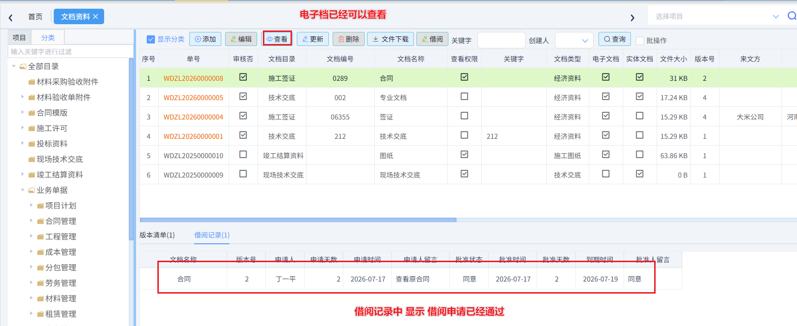Click the 查询 search button
The width and height of the screenshot is (797, 326).
click(614, 39)
